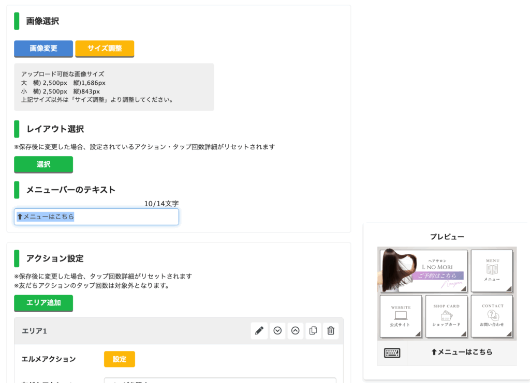
Task: Click the アップロード可能な画像サイズ text line
Action: pos(63,74)
